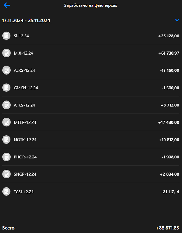This screenshot has width=182, height=233.
Task: Click the AFKS-12.24 contract document icon
Action: point(6,105)
